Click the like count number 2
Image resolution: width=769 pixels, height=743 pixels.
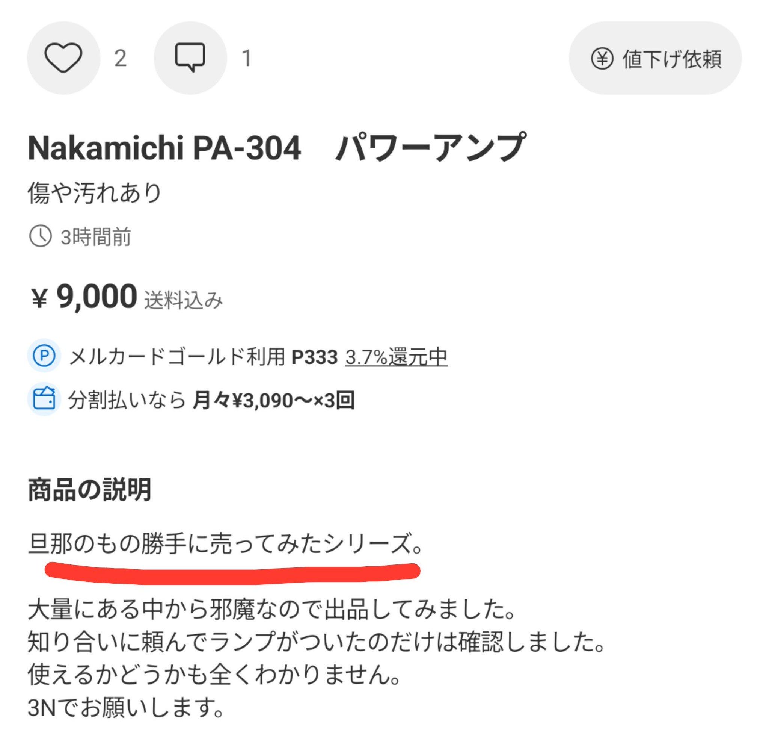coord(121,59)
